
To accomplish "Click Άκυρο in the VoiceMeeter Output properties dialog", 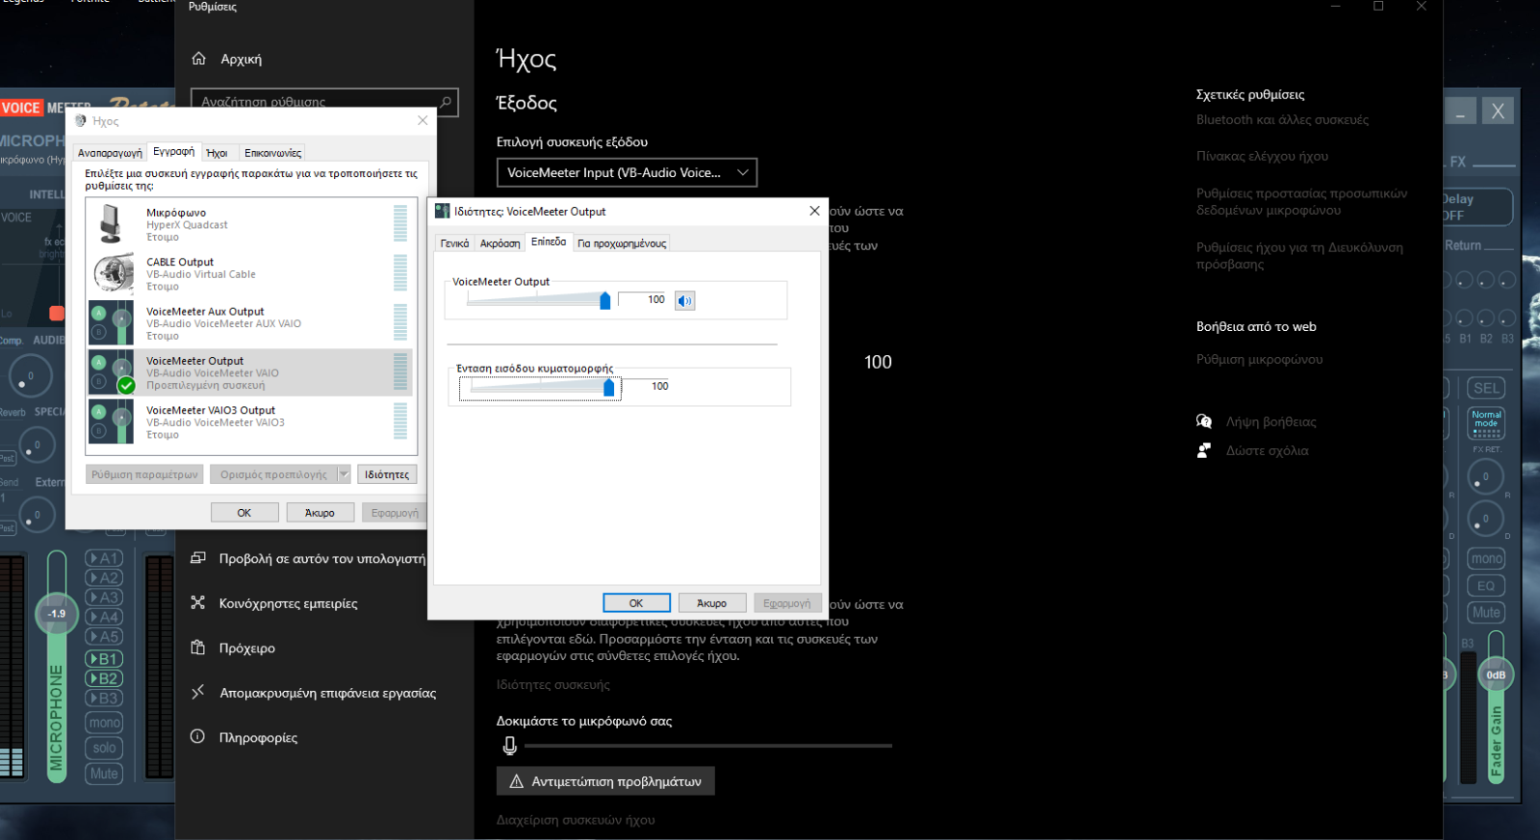I will [x=711, y=603].
